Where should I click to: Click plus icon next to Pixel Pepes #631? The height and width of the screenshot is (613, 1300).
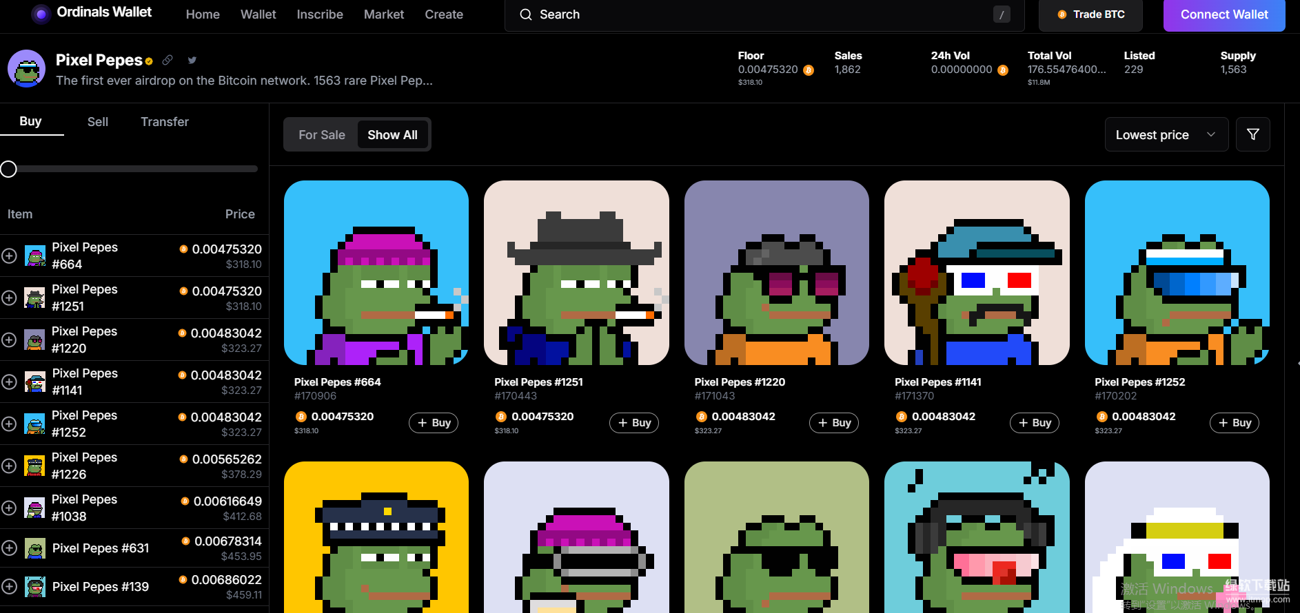tap(9, 548)
